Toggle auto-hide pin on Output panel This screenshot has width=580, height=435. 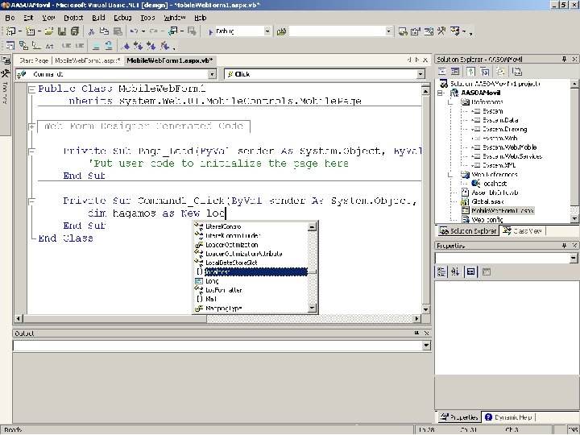tap(416, 333)
